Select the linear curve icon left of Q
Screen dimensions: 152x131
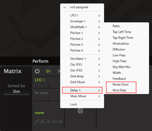click(x=36, y=121)
